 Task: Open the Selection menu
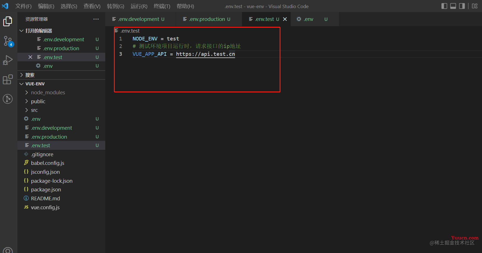(x=69, y=6)
